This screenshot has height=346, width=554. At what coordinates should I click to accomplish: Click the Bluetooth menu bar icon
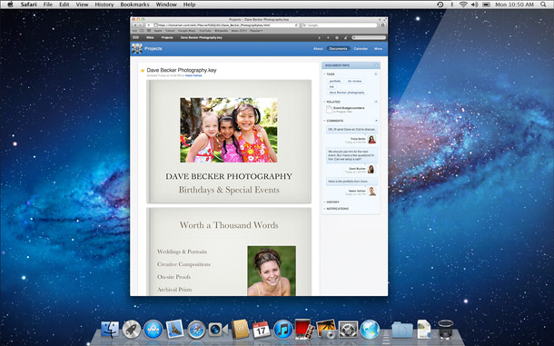tap(451, 5)
